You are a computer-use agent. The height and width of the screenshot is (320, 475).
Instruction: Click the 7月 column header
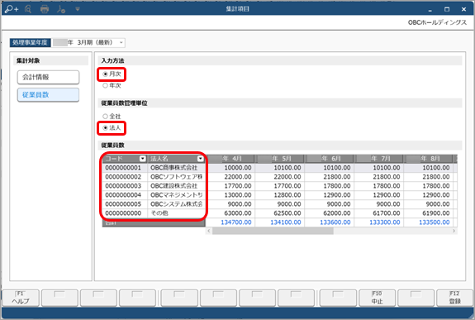pyautogui.click(x=379, y=159)
